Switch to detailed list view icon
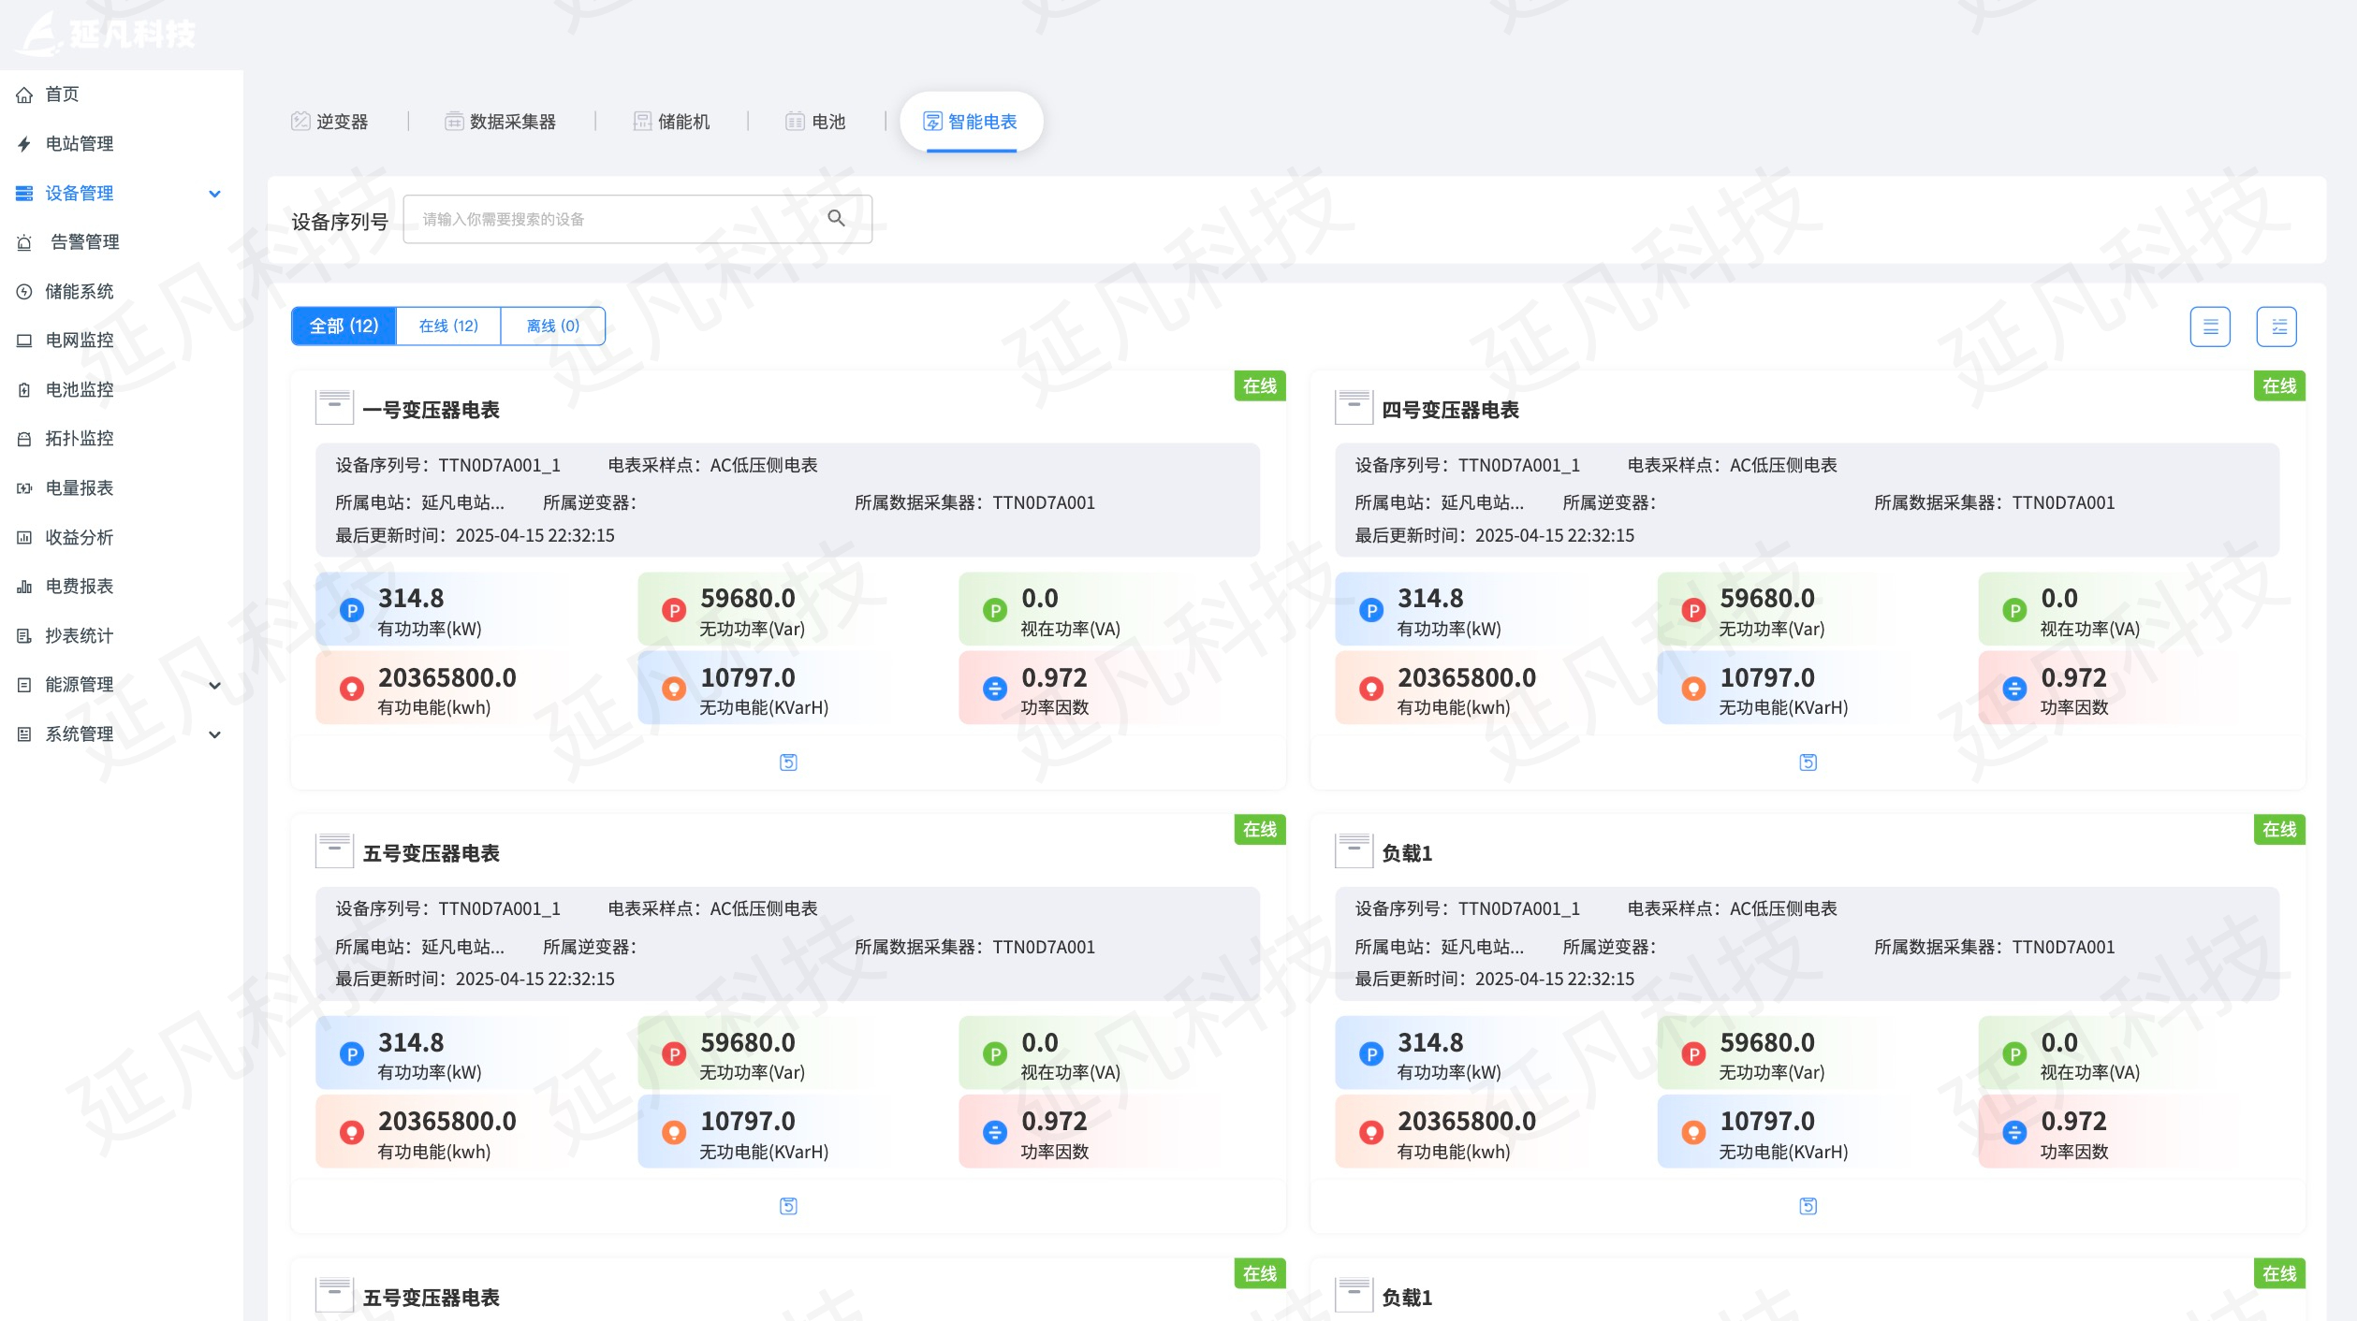 [x=2276, y=327]
